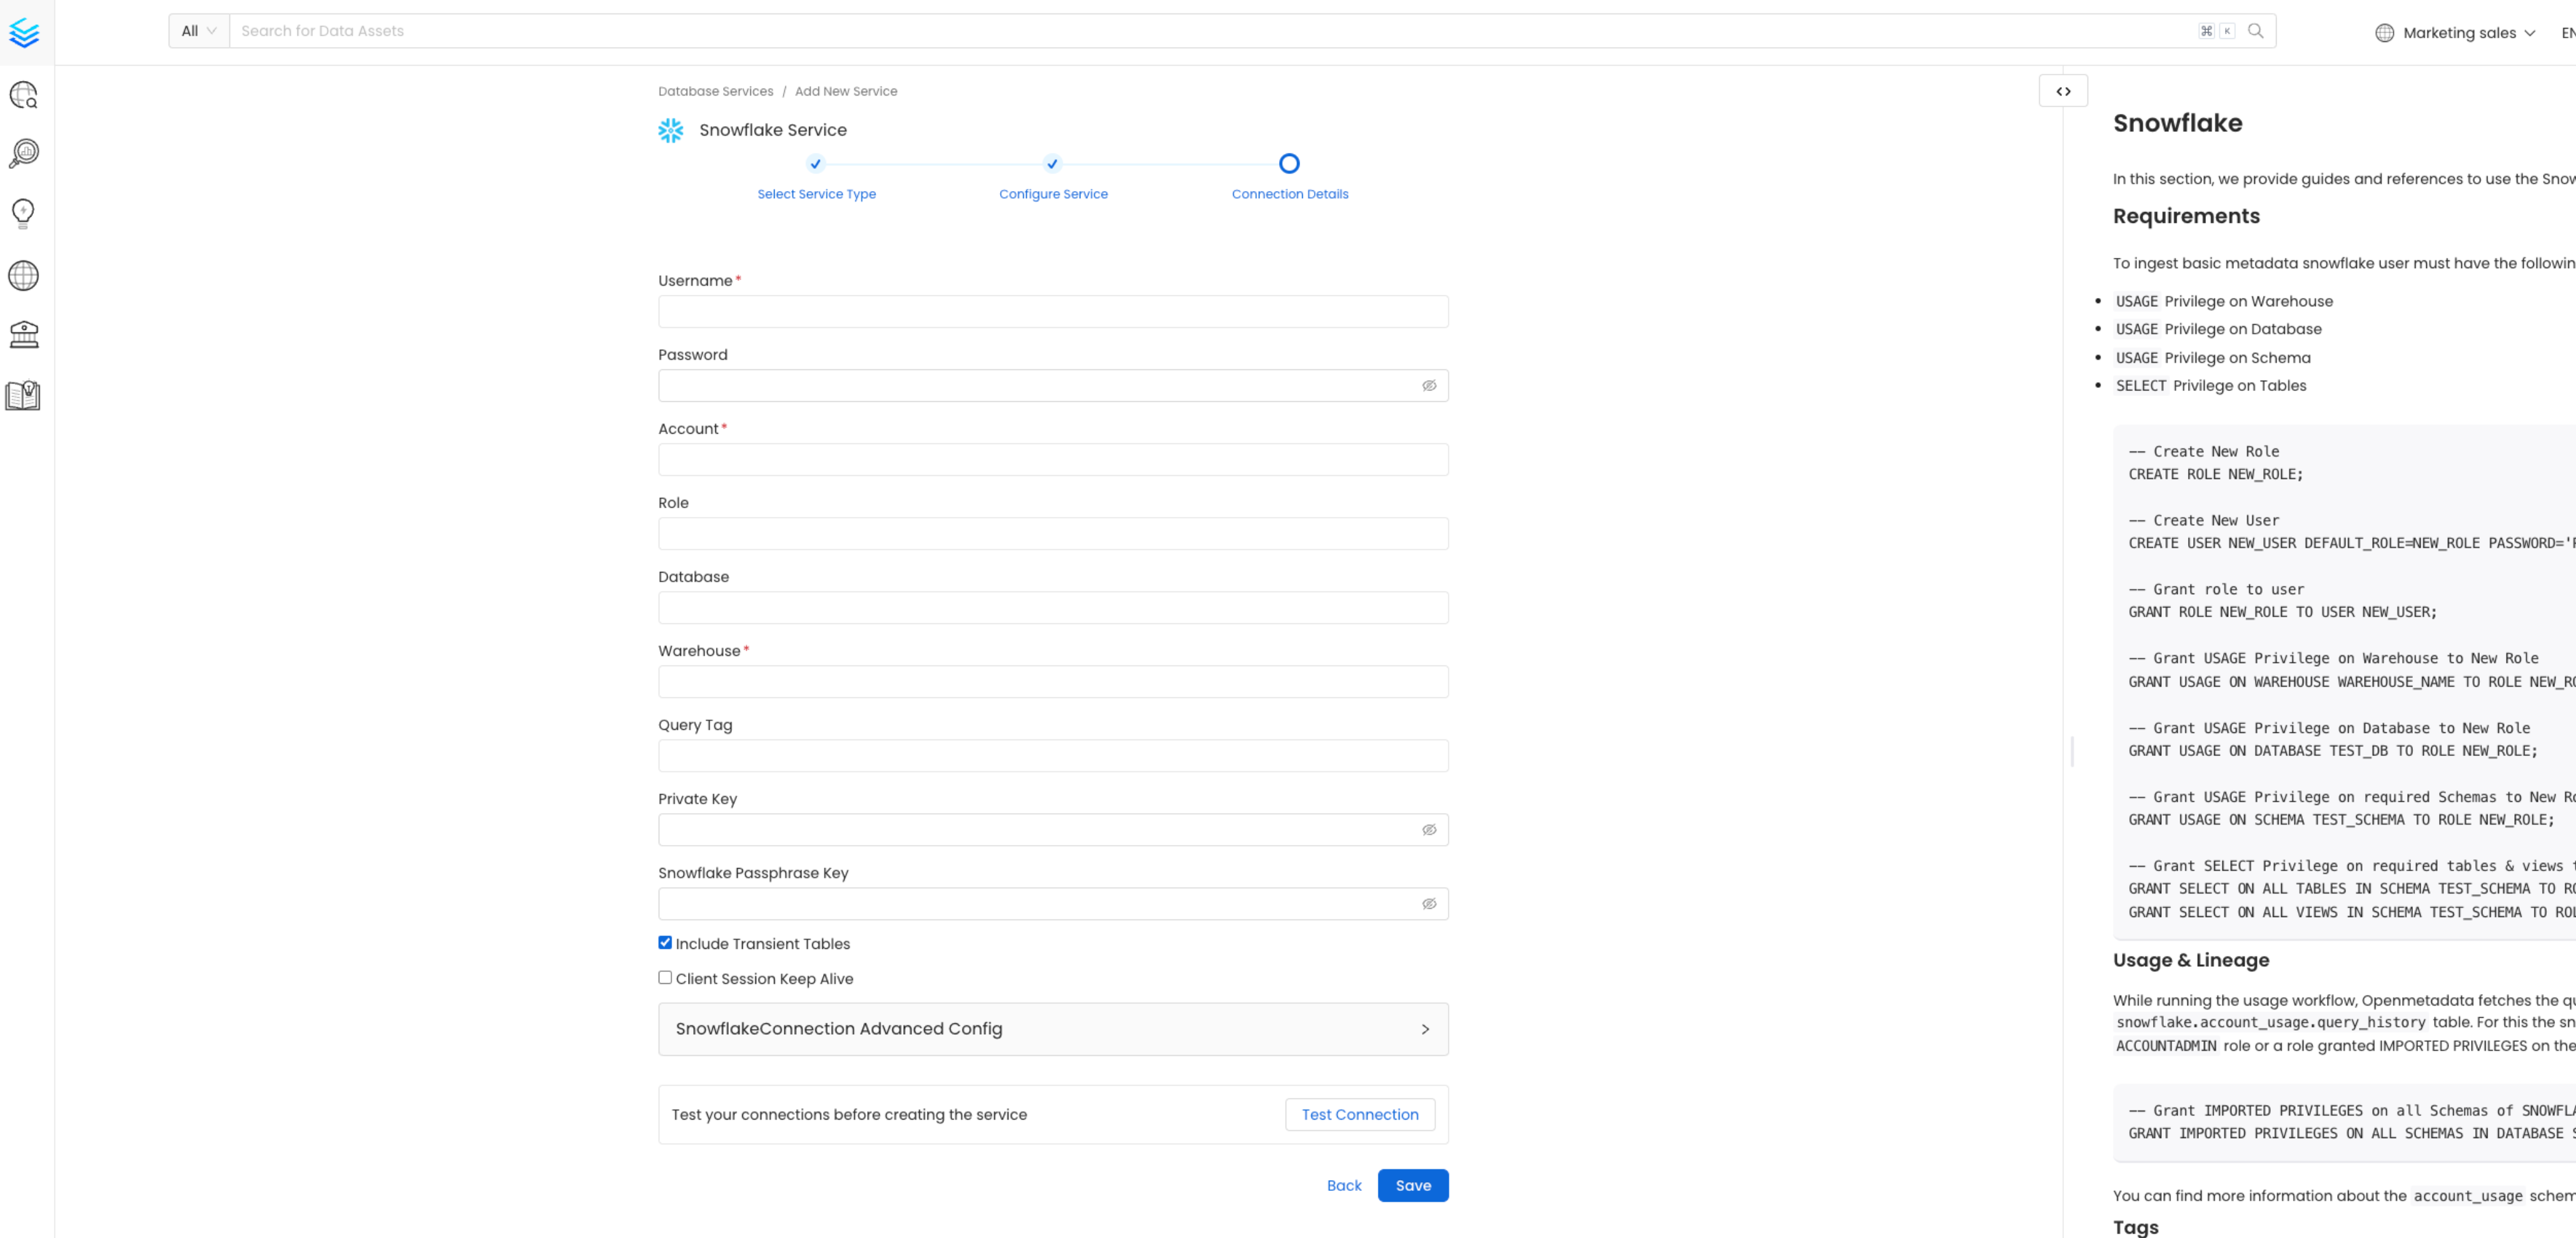Enable Client Session Keep Alive
This screenshot has height=1238, width=2576.
click(x=665, y=977)
